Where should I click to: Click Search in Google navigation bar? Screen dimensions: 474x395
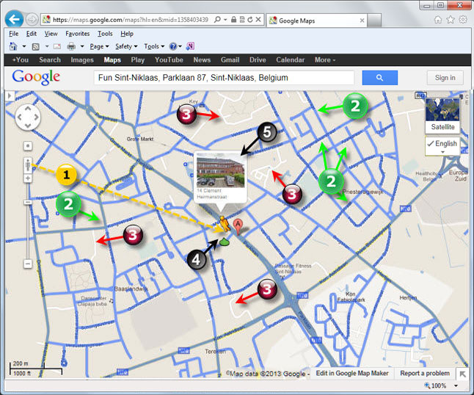pyautogui.click(x=50, y=60)
